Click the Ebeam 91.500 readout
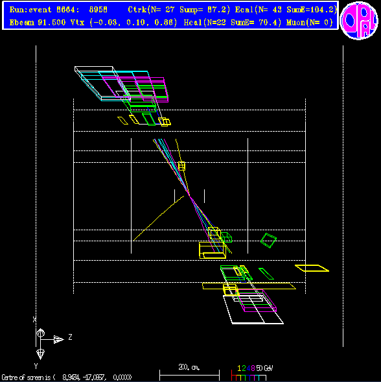The image size is (381, 382). (38, 23)
